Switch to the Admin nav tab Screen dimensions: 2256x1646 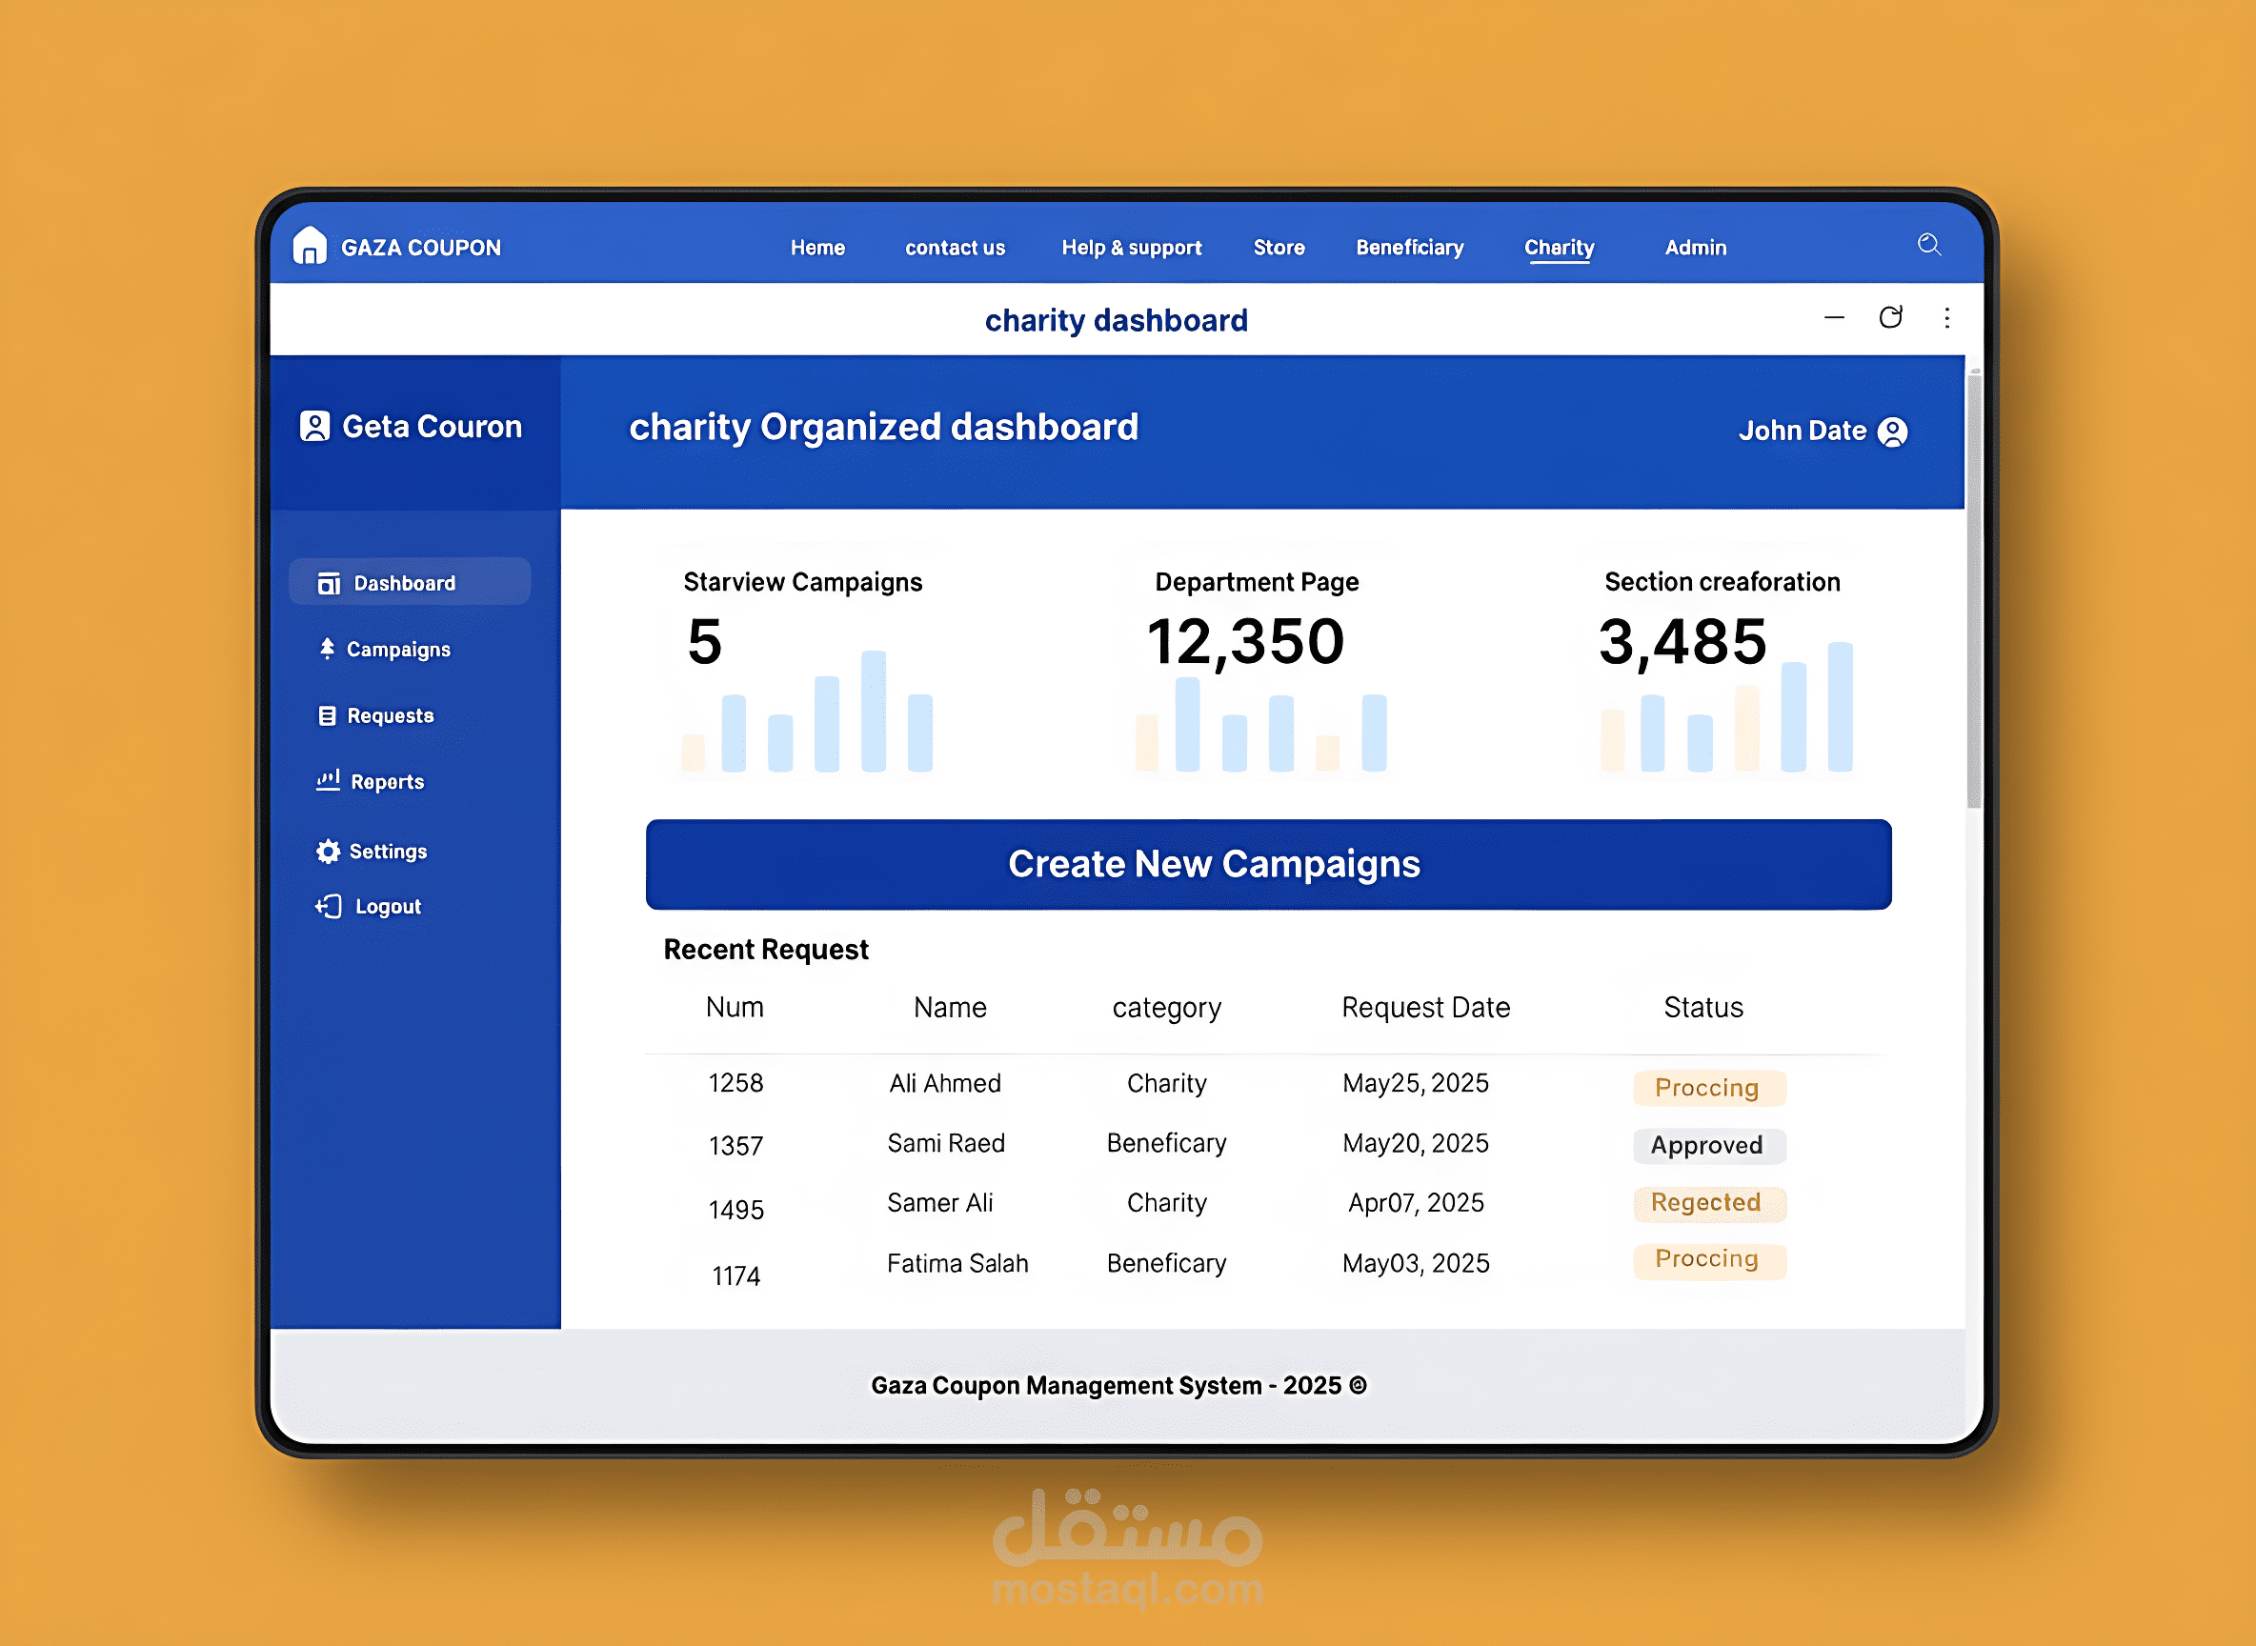tap(1695, 247)
